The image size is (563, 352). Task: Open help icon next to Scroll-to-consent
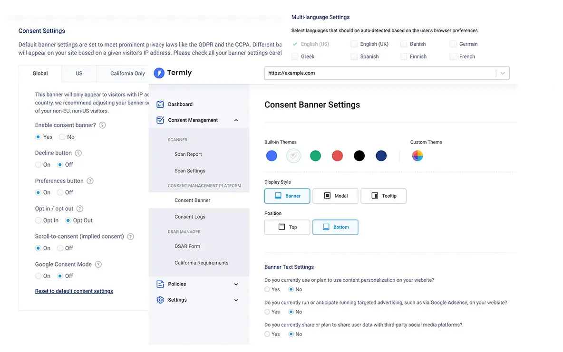point(131,237)
